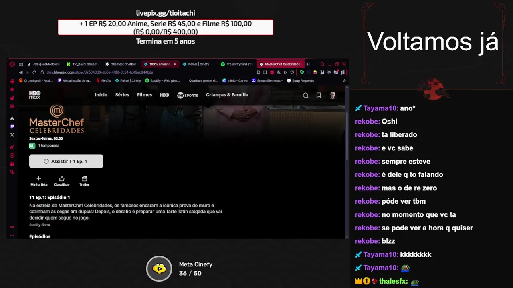
Task: Click the heart bookmark icon in address bar
Action: 292,72
